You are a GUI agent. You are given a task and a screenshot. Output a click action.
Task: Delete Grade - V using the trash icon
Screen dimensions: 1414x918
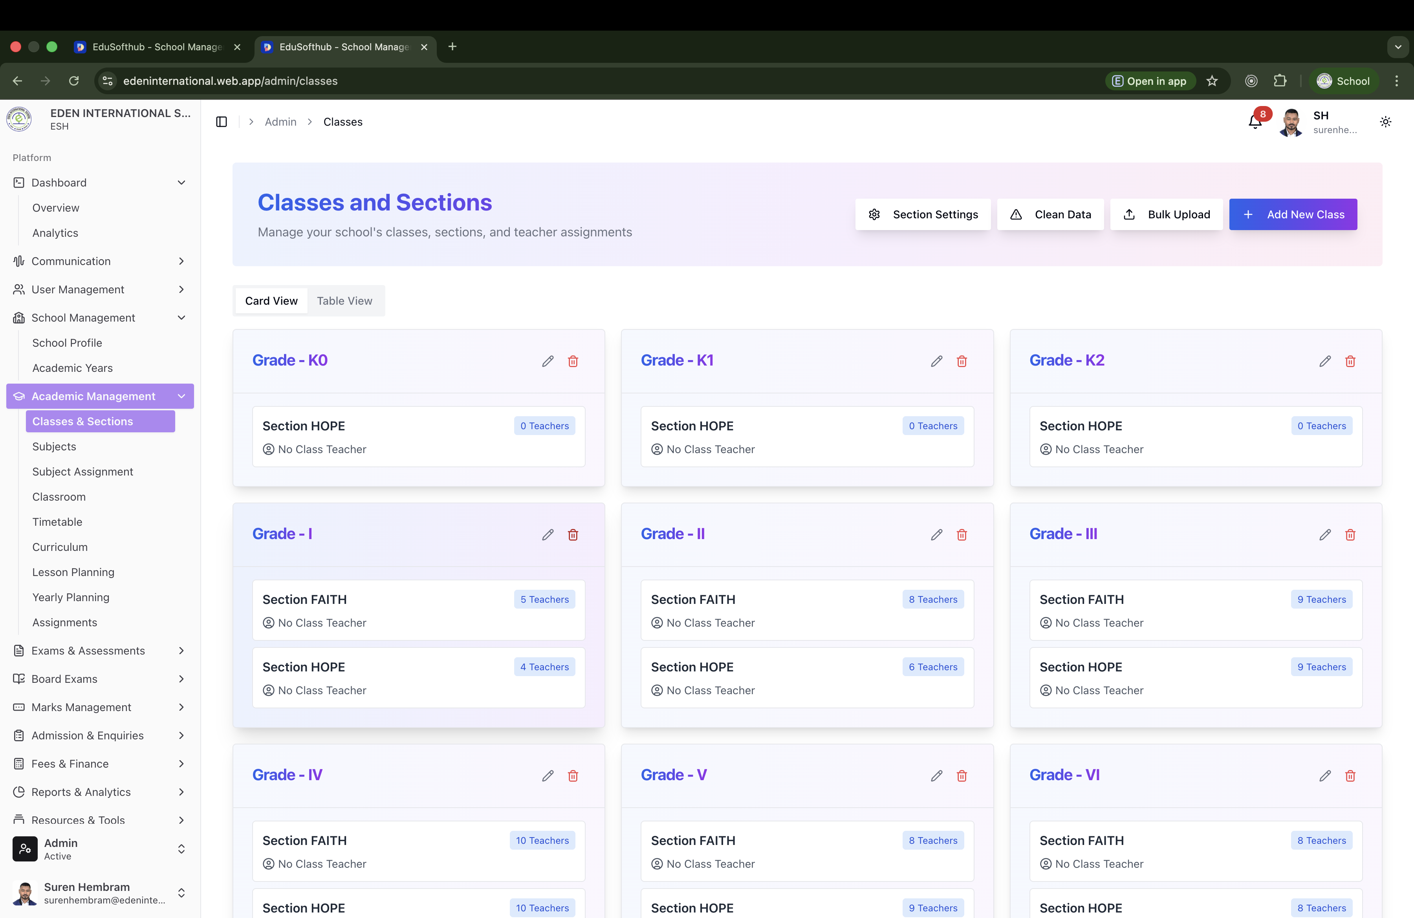[x=961, y=775]
